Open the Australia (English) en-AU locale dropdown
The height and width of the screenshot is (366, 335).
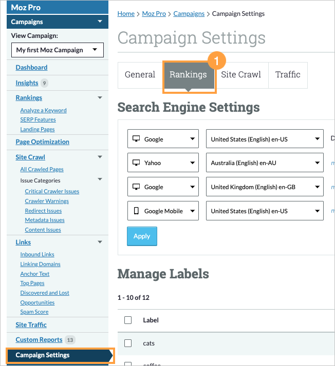click(265, 163)
